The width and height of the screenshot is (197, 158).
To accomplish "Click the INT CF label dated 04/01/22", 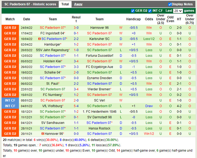I will [10, 106].
